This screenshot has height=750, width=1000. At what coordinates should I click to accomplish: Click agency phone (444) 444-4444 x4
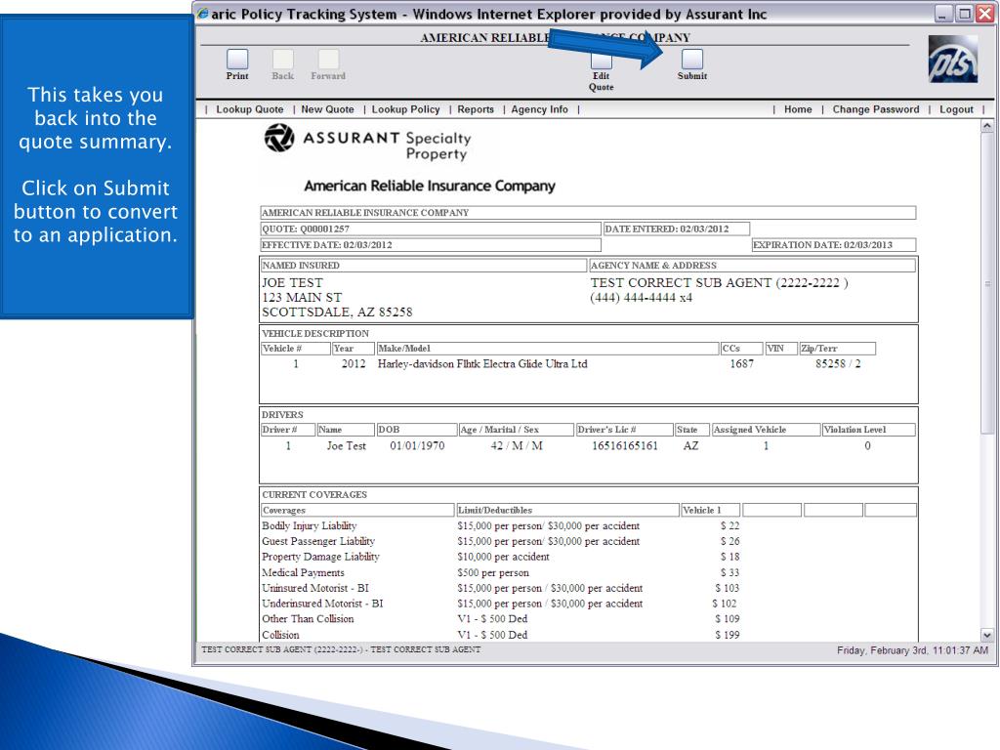[641, 297]
